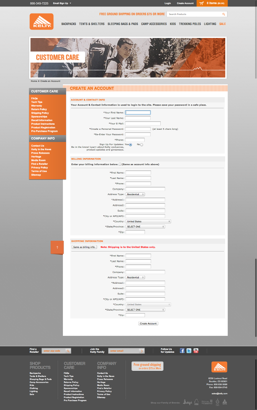The image size is (257, 410).
Task: Open Warranty link in sidebar
Action: click(36, 106)
